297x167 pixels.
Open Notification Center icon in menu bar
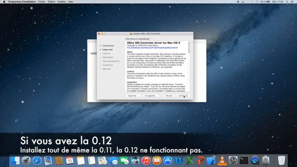pos(292,2)
